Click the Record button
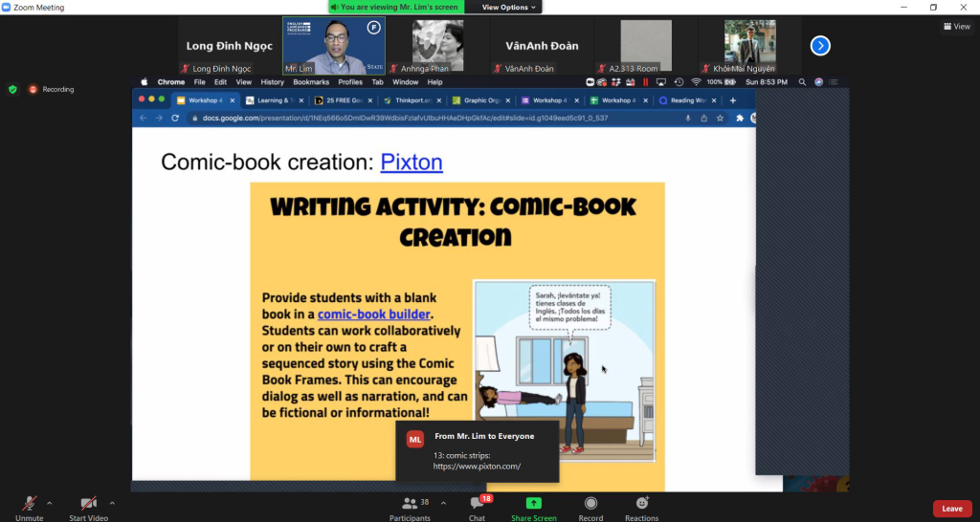 590,508
